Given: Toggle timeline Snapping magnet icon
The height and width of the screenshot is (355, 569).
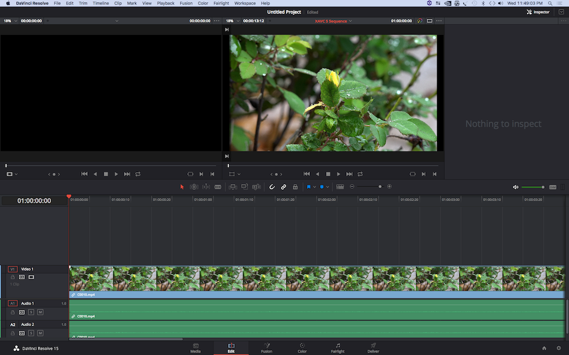Looking at the screenshot, I should [x=271, y=187].
